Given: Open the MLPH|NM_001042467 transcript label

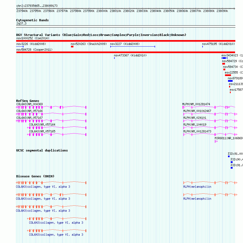Looking at the screenshot, I should pos(197,111).
